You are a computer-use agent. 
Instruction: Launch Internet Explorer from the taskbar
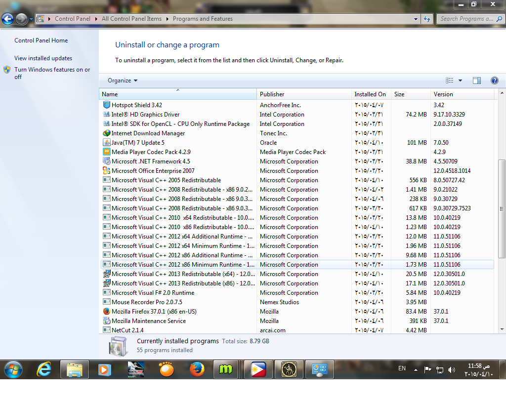[x=44, y=369]
